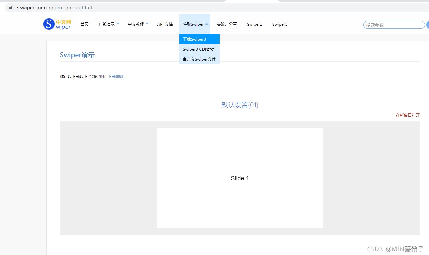Image resolution: width=429 pixels, height=255 pixels.
Task: Expand the 在线演示 dropdown menu
Action: point(109,24)
